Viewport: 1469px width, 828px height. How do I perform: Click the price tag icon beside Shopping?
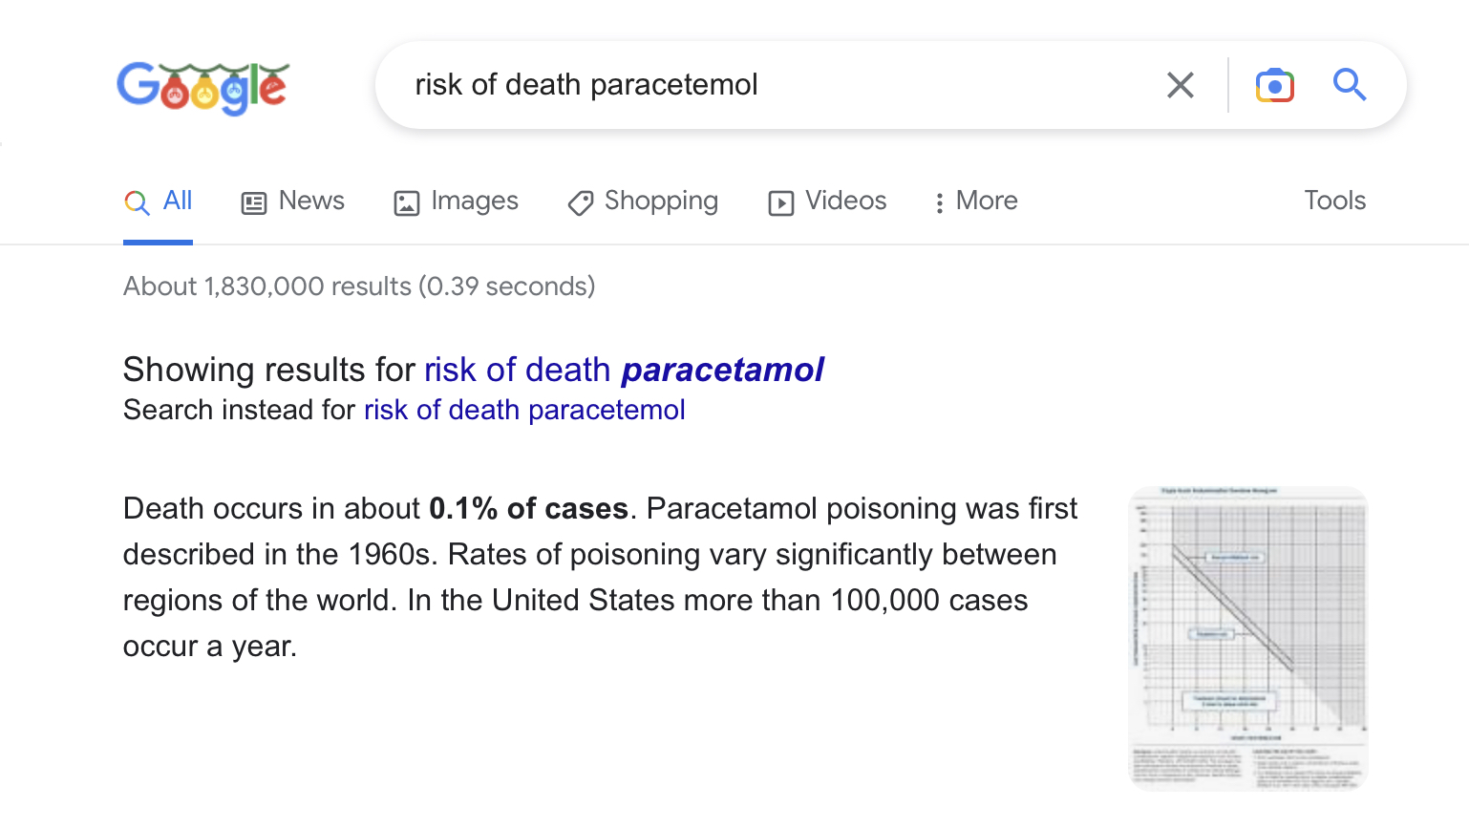(580, 202)
